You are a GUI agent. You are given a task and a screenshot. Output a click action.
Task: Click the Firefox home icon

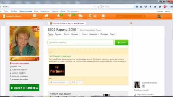tap(155, 7)
